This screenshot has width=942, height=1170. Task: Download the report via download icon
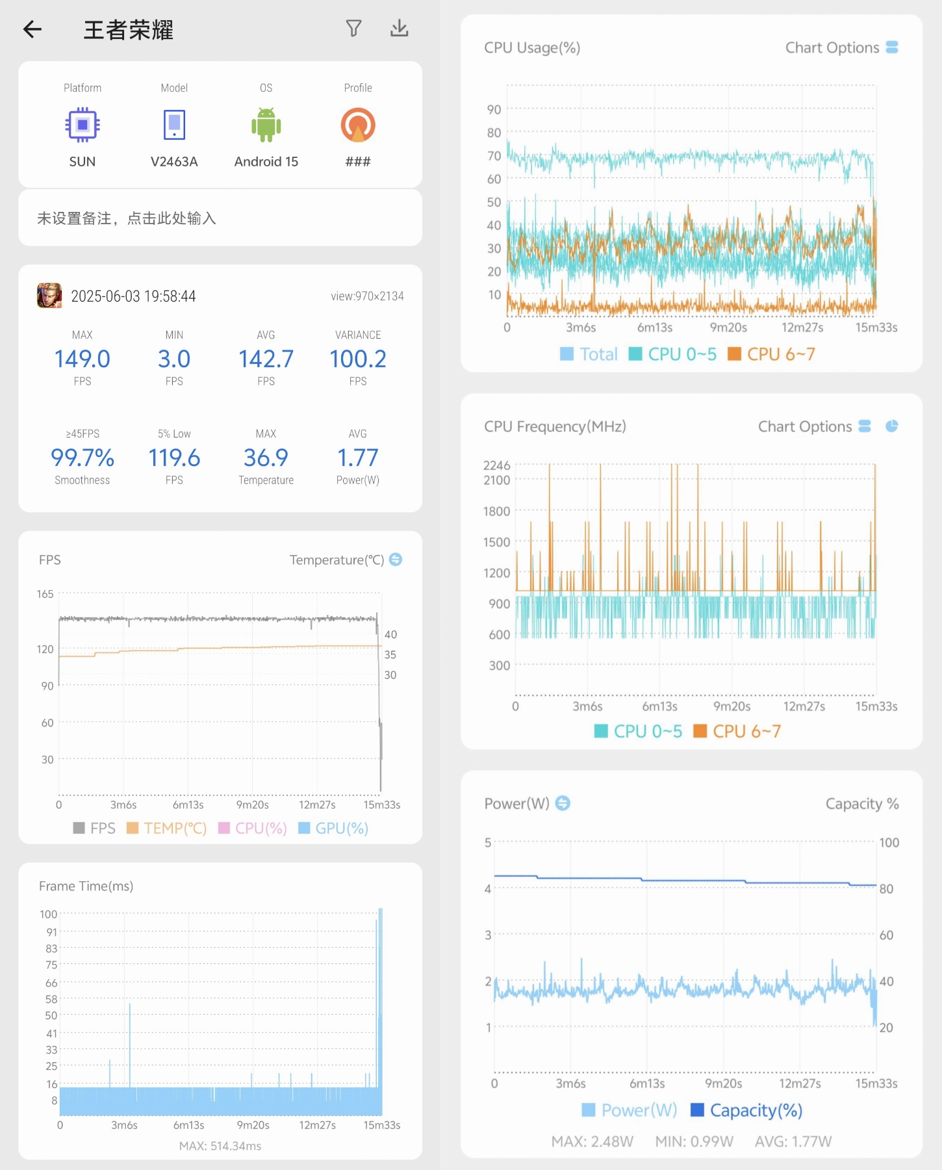pos(399,29)
